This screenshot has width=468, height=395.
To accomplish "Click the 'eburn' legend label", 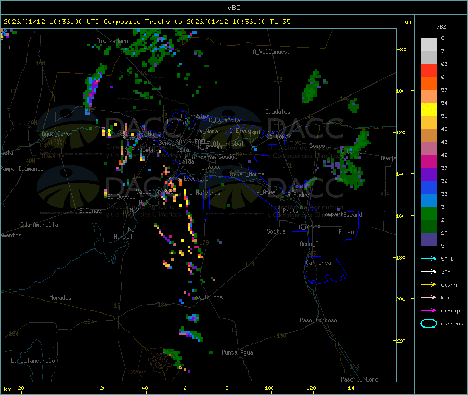I will click(449, 285).
